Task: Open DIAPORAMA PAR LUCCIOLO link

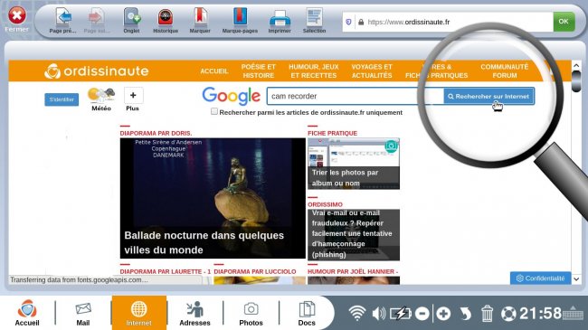Action: coord(254,271)
